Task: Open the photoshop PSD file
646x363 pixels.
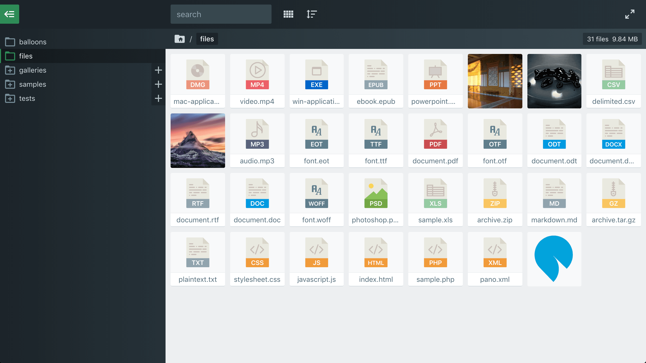Action: pyautogui.click(x=376, y=199)
